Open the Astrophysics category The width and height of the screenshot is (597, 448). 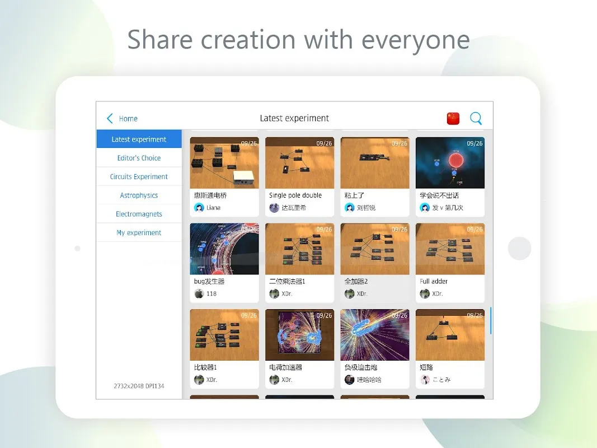[x=139, y=195]
